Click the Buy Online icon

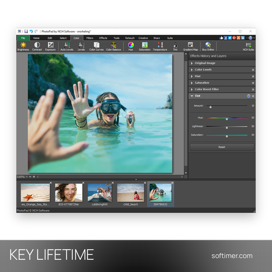208,46
